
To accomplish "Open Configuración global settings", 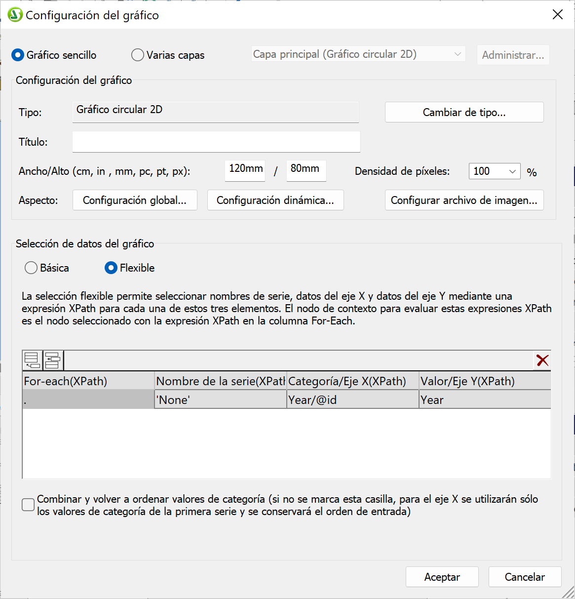I will [x=135, y=200].
